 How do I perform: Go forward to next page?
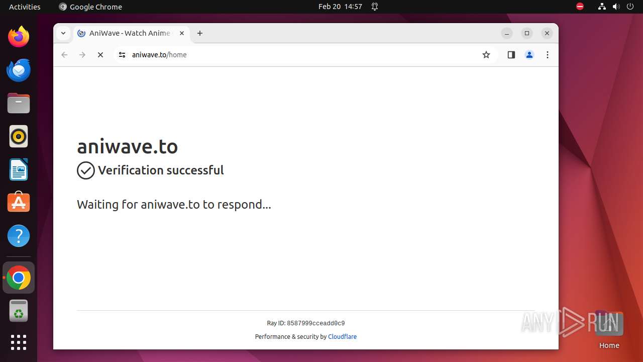[x=82, y=55]
